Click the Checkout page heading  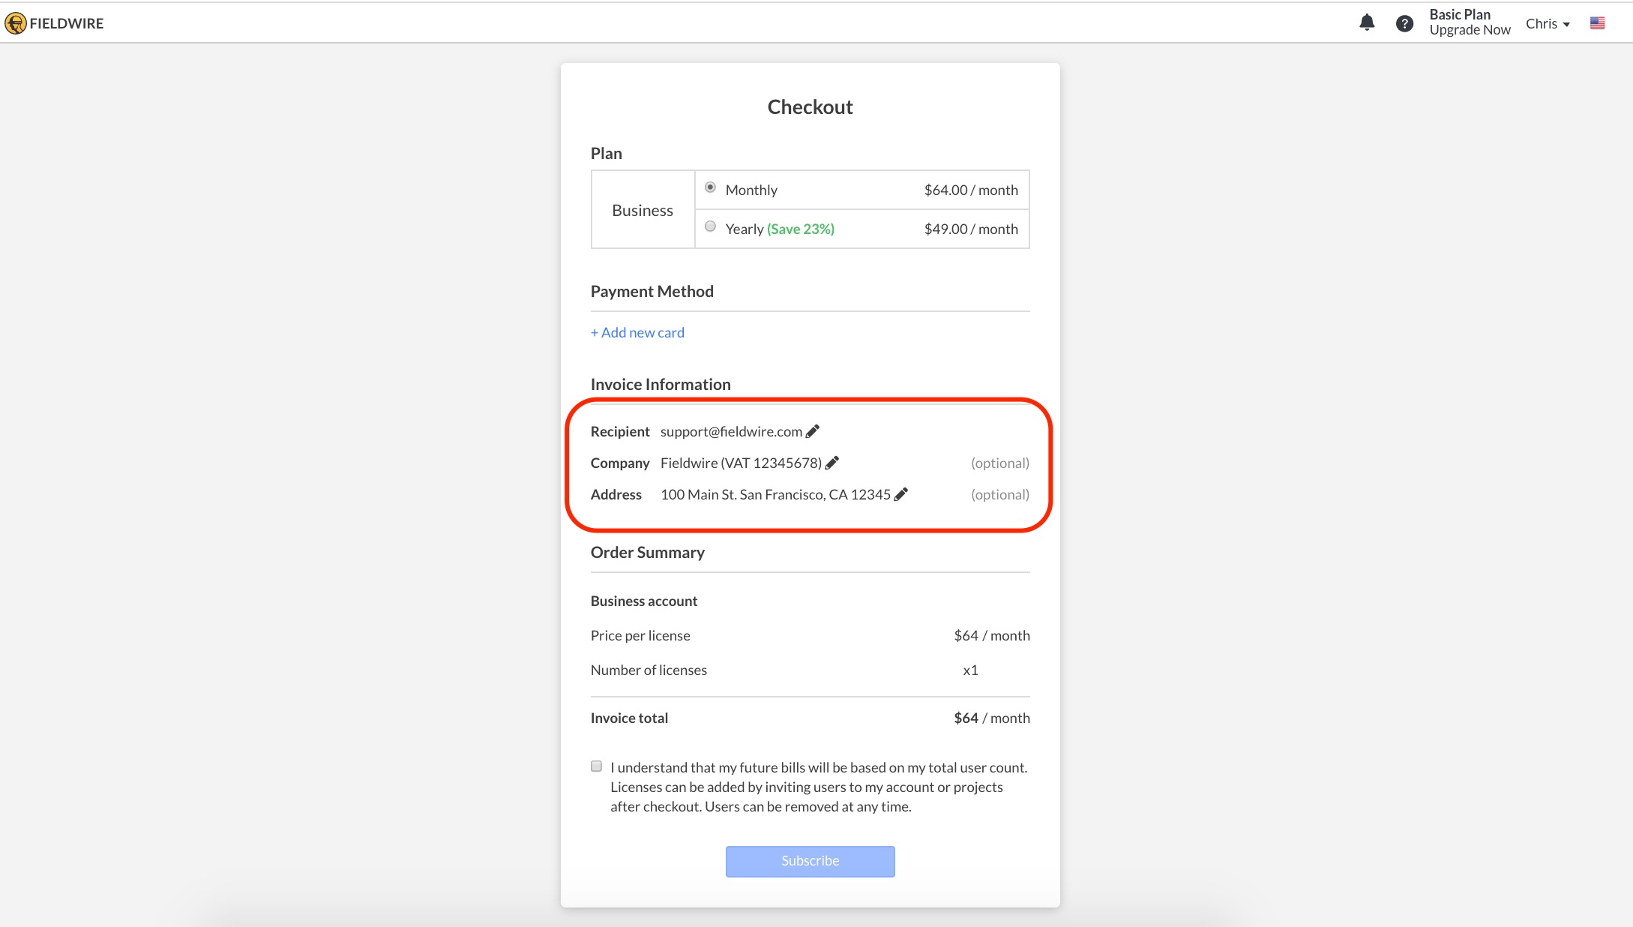click(810, 106)
